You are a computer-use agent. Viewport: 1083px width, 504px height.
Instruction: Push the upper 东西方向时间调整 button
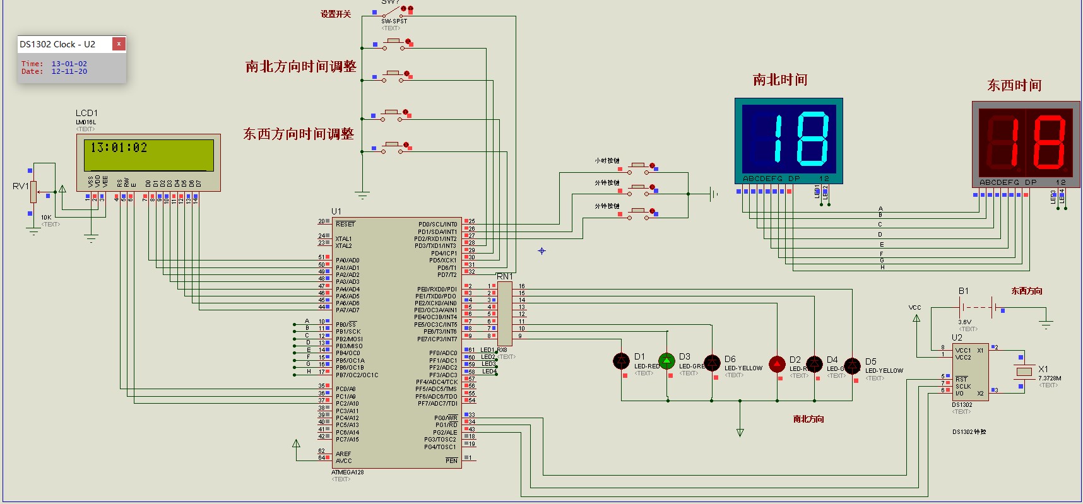391,114
